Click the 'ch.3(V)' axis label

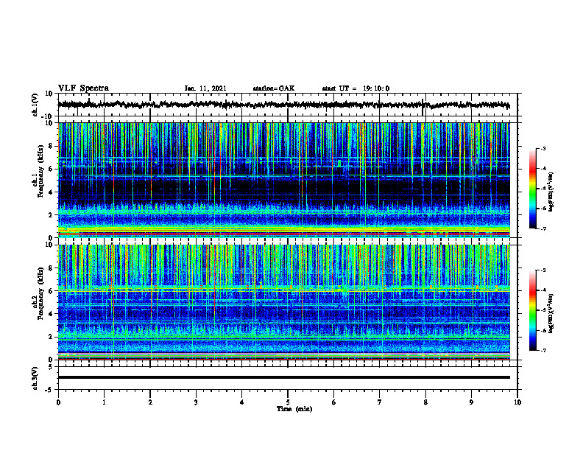click(35, 378)
